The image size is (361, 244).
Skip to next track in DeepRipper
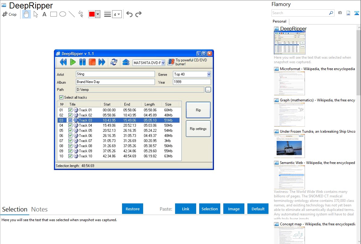(102, 62)
